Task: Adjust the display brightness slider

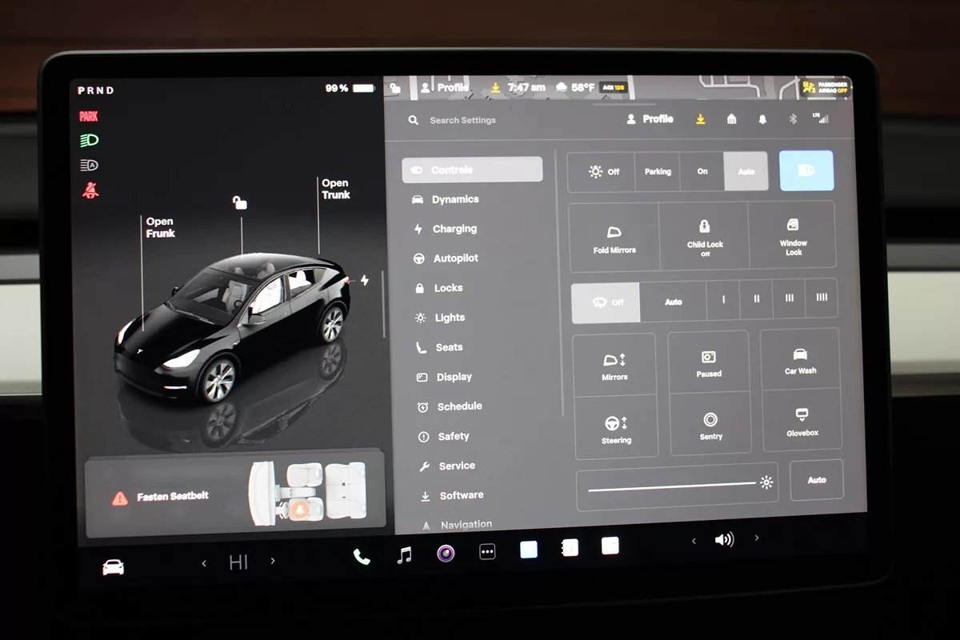Action: 672,485
